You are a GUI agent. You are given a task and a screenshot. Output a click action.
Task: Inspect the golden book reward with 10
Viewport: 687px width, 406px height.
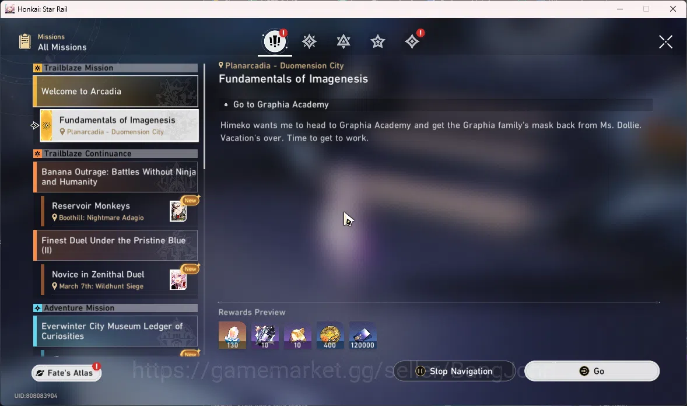coord(297,335)
